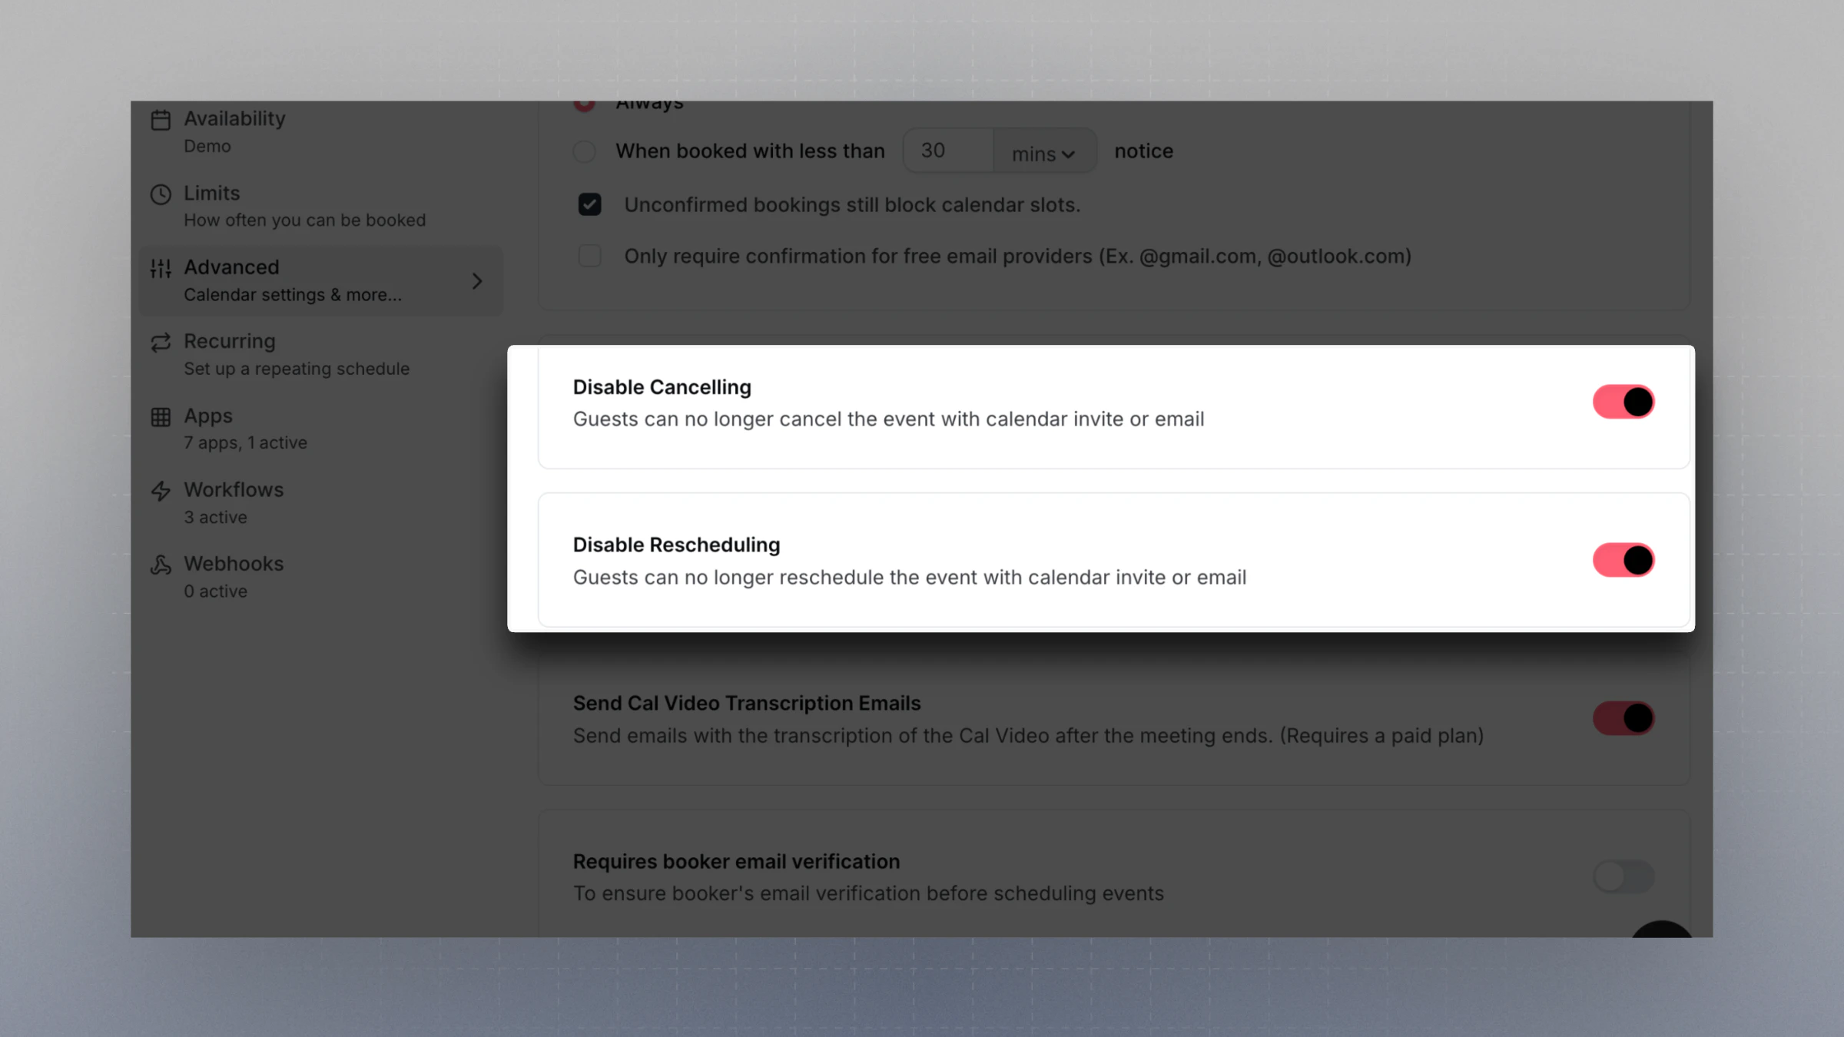This screenshot has height=1037, width=1844.
Task: Click the Limits clock icon
Action: pos(161,194)
